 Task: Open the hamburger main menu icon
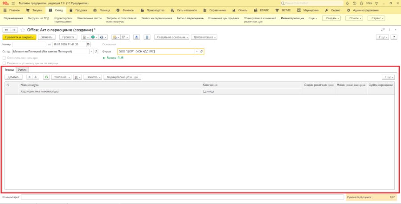coord(13,3)
